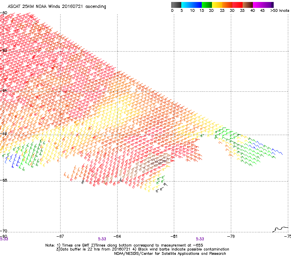The height and width of the screenshot is (256, 291).
Task: Click the -78 longitude axis label
Action: click(x=231, y=236)
